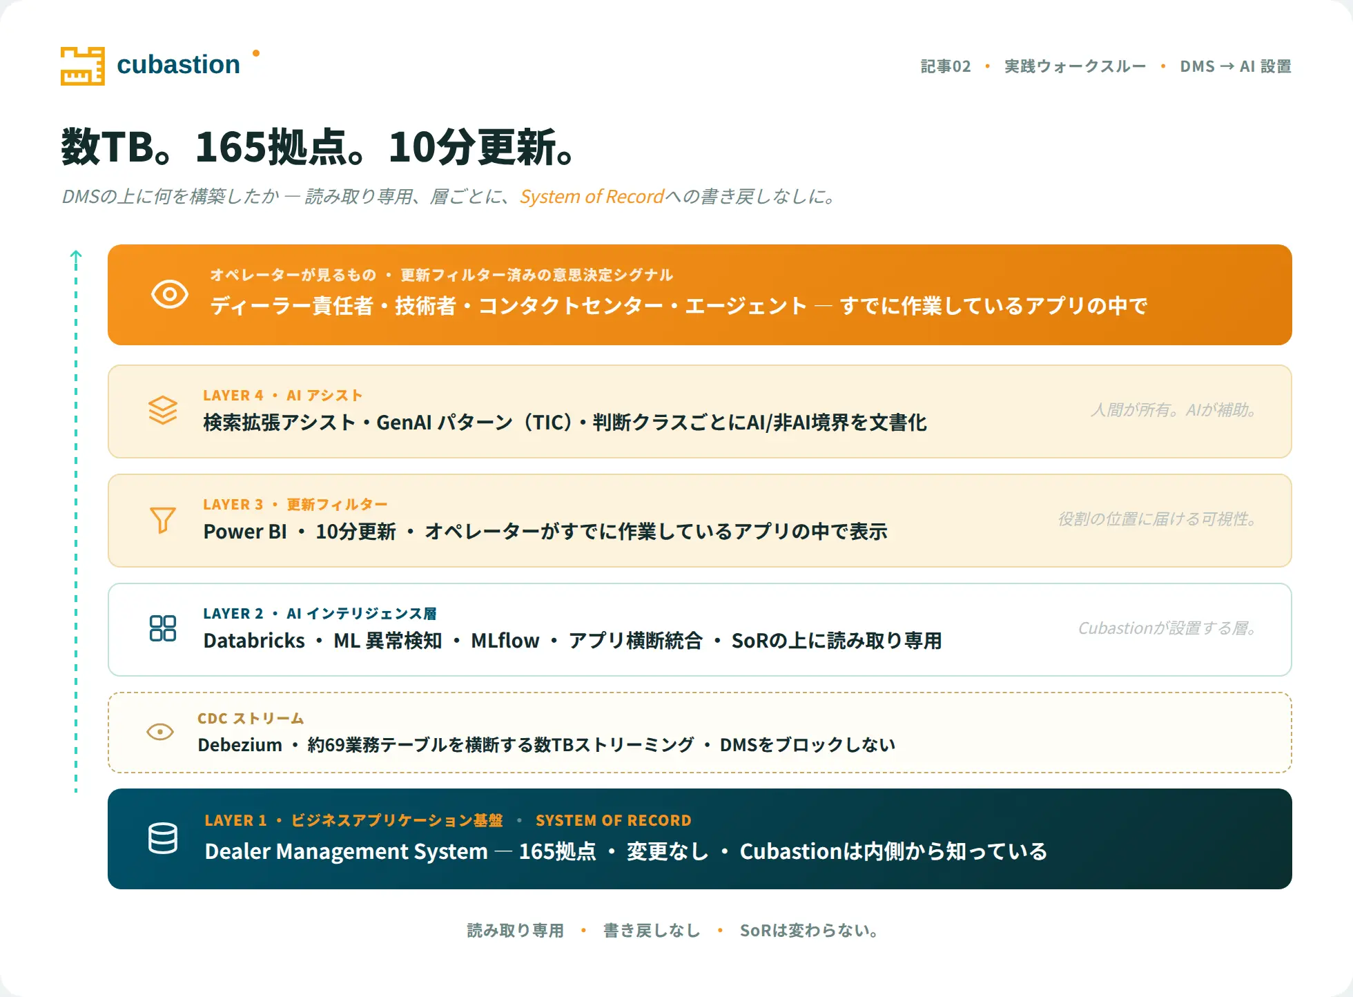This screenshot has width=1353, height=997.
Task: Click the note "人間が所有。AIが補助。"
Action: coord(1174,410)
